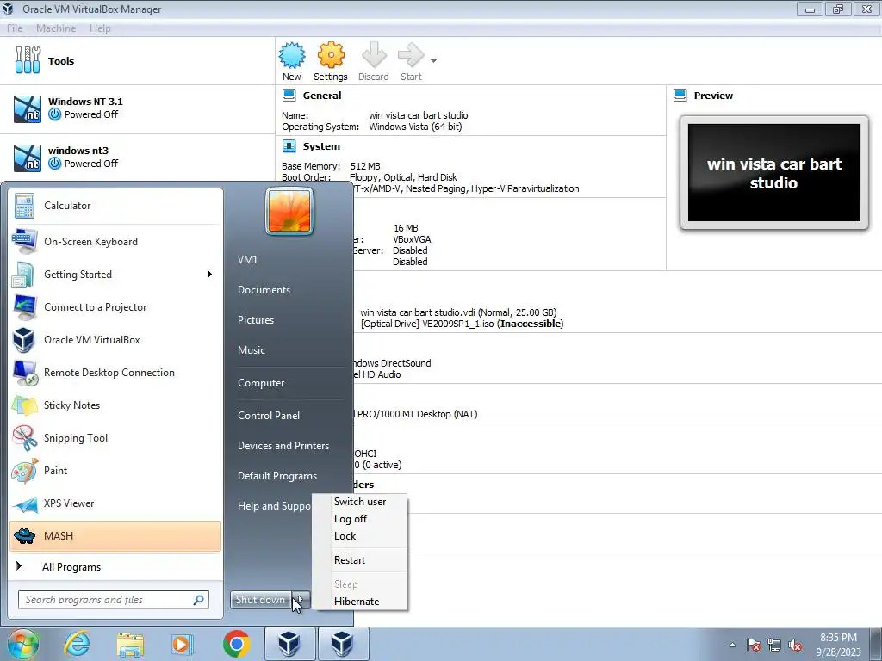Viewport: 882px width, 661px height.
Task: Launch MASH from Start menu
Action: click(115, 536)
